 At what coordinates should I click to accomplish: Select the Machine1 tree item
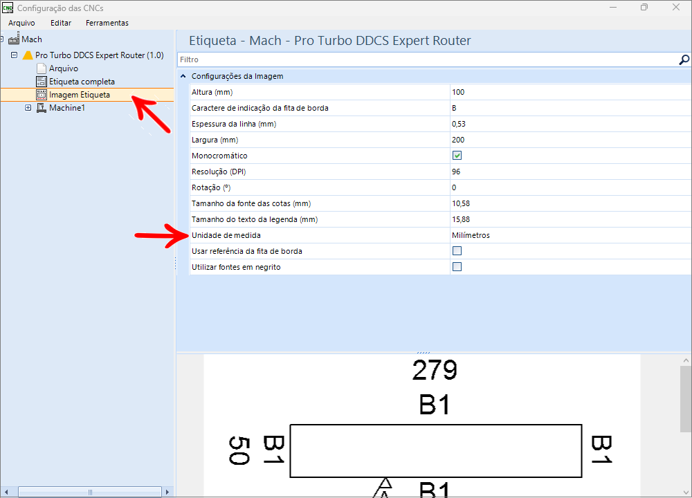coord(67,108)
